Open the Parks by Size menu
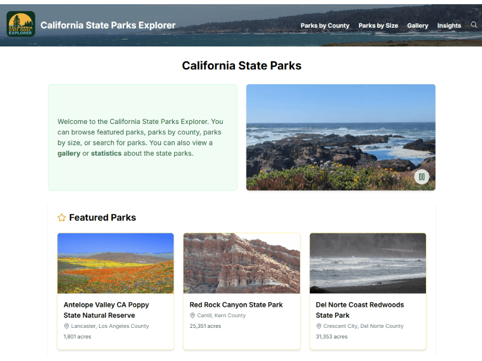Image resolution: width=482 pixels, height=361 pixels. coord(378,25)
